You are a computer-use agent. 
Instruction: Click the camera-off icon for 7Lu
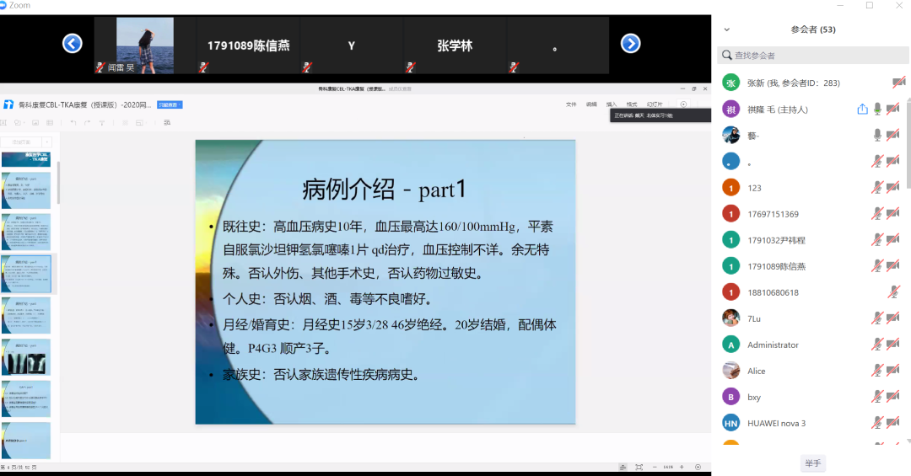[x=893, y=318]
